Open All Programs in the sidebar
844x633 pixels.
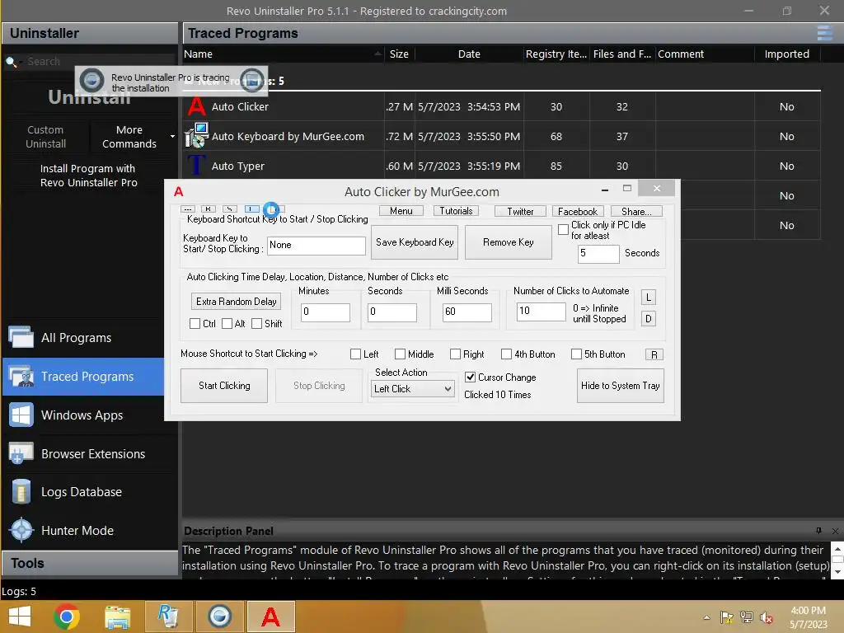[83, 337]
